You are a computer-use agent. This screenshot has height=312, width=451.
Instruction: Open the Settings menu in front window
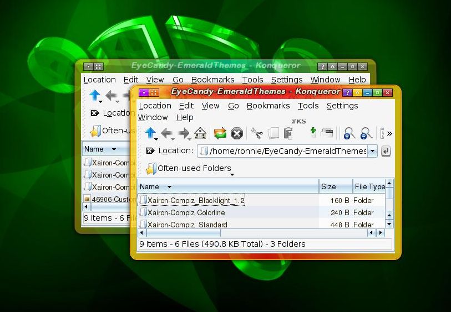342,106
